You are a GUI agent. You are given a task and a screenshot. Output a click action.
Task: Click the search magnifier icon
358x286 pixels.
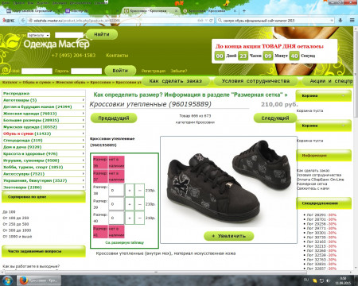coord(220,21)
